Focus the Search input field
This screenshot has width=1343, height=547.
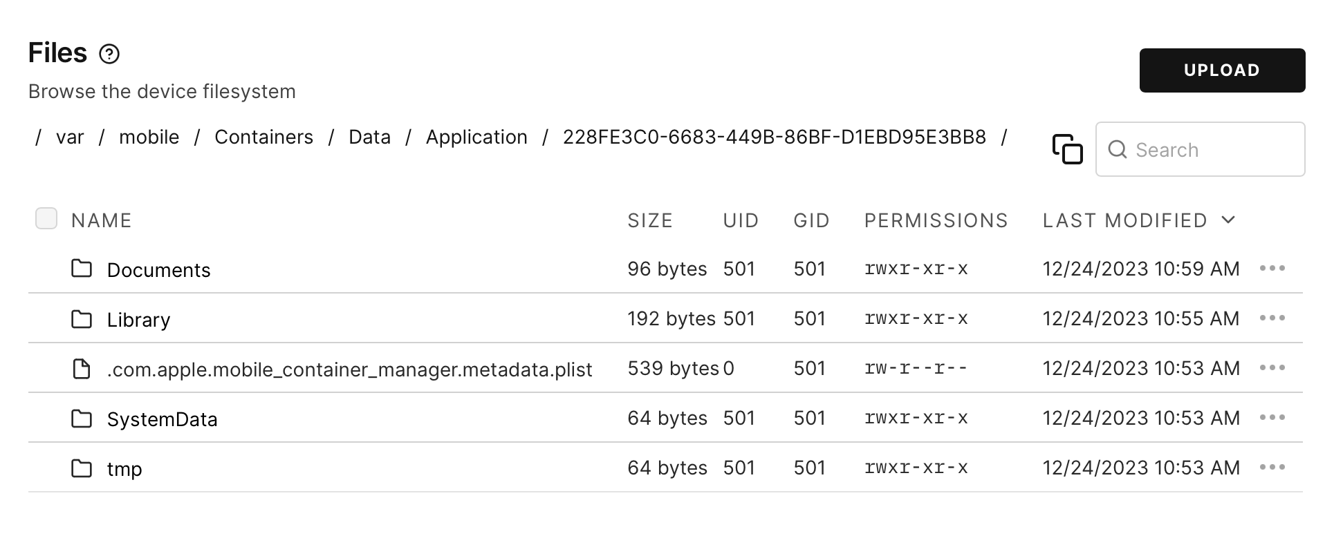(1200, 149)
